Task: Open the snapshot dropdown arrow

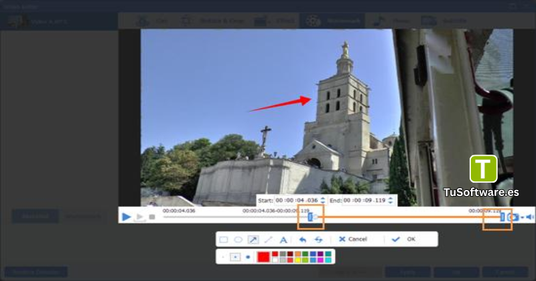Action: tap(522, 217)
